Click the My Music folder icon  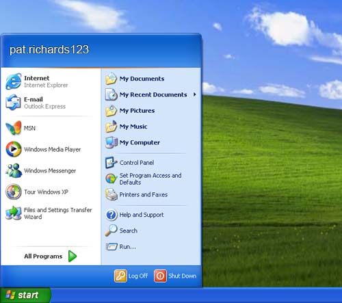coord(111,127)
